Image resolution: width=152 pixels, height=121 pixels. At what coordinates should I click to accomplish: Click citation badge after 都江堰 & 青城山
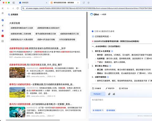110,66
